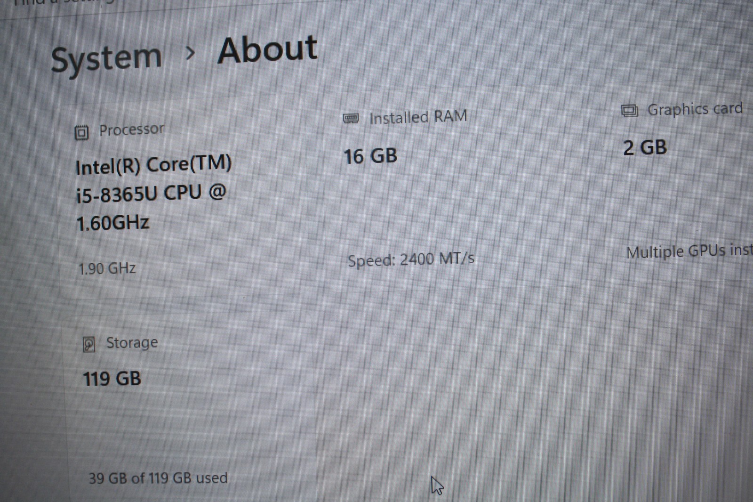
Task: Select the 119 GB storage value
Action: click(x=112, y=379)
